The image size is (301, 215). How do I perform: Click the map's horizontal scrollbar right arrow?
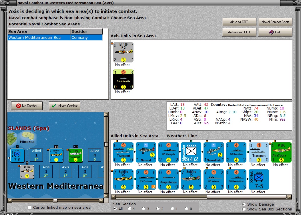[101, 200]
